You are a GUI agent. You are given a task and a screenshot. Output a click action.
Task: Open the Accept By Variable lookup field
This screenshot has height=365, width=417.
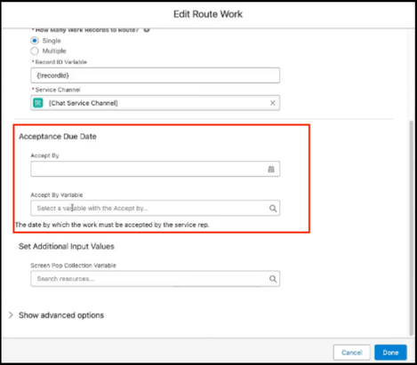click(x=155, y=208)
